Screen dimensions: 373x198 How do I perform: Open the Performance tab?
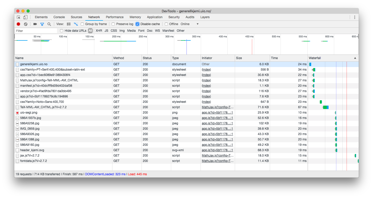(x=115, y=17)
